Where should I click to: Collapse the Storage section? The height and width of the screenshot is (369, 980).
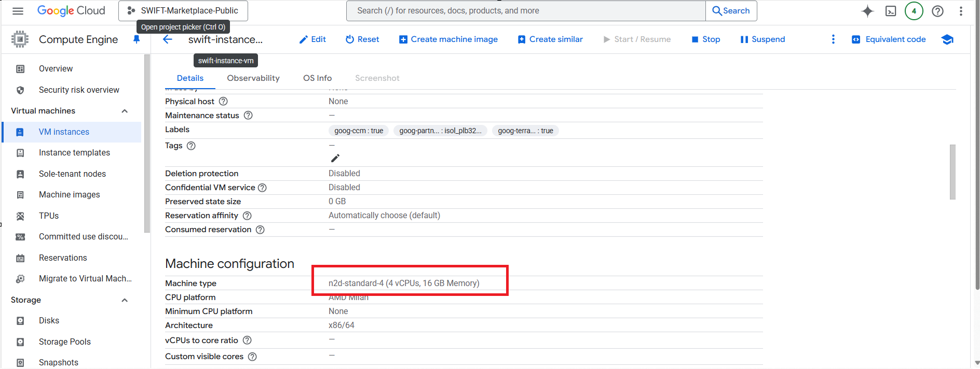(x=125, y=300)
